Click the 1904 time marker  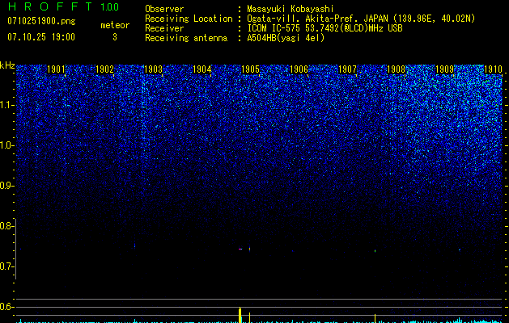[x=202, y=69]
